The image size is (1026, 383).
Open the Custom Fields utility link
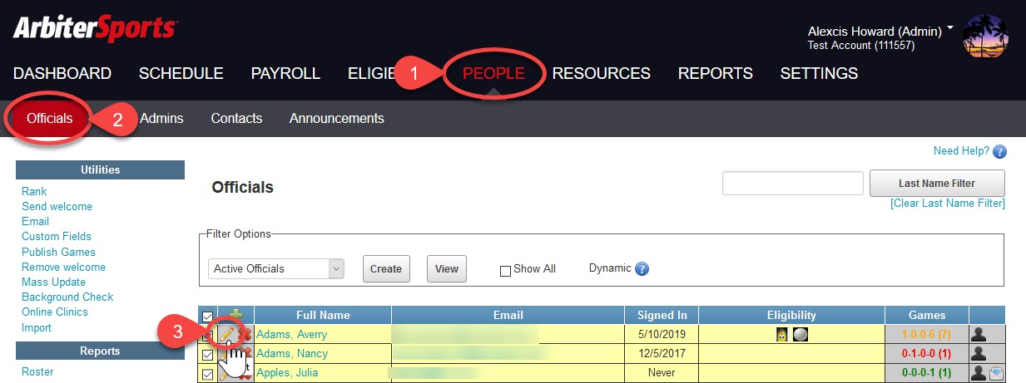point(57,236)
